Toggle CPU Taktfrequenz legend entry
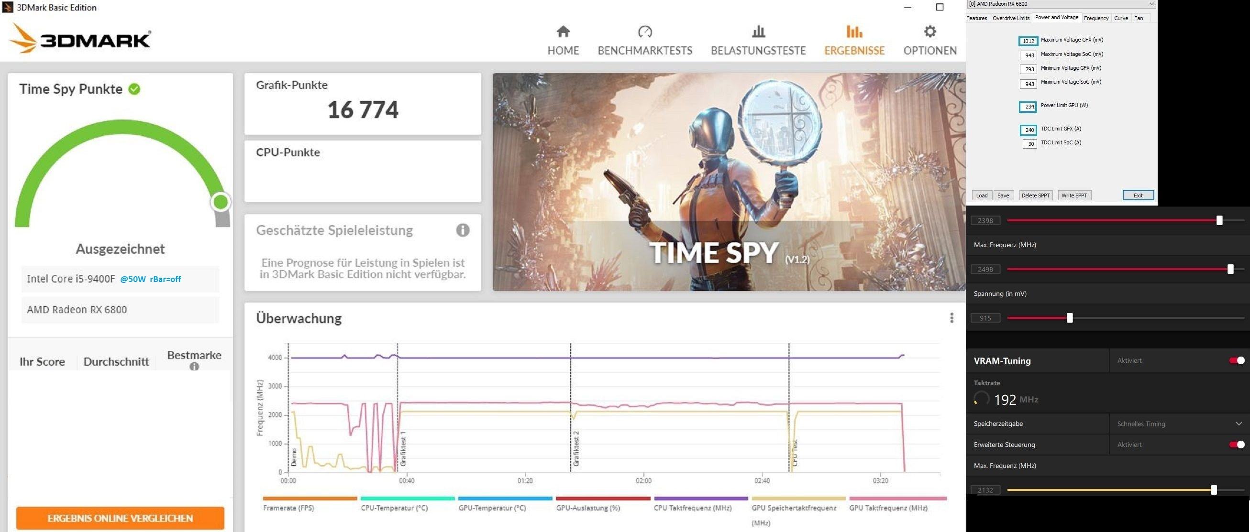1250x532 pixels. point(701,504)
